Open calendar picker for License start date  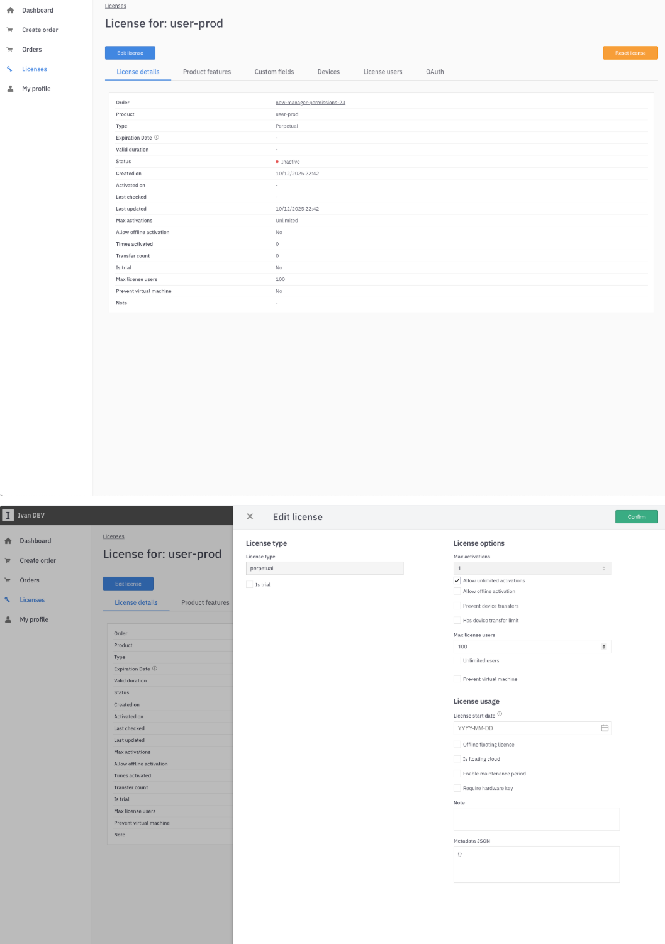(x=605, y=728)
